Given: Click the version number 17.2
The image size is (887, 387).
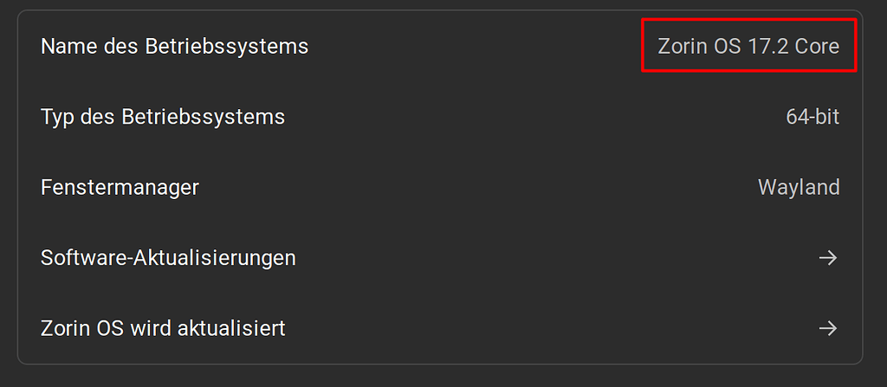Looking at the screenshot, I should [767, 47].
